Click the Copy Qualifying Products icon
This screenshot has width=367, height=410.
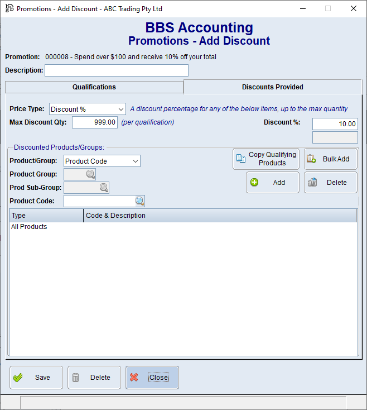click(x=240, y=159)
